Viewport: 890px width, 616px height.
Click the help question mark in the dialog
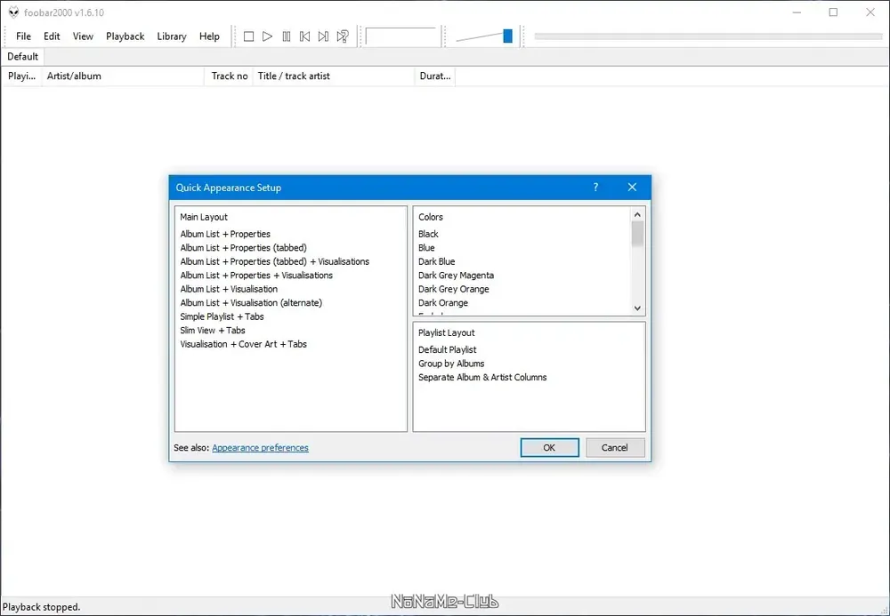(x=595, y=187)
